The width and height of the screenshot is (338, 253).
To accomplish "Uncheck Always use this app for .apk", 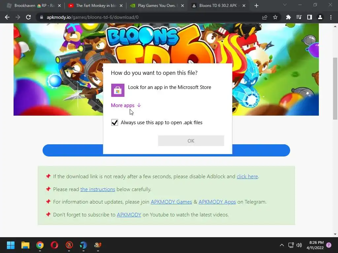I will (115, 123).
